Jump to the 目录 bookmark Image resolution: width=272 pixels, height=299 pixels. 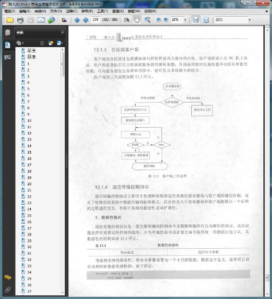[31, 57]
